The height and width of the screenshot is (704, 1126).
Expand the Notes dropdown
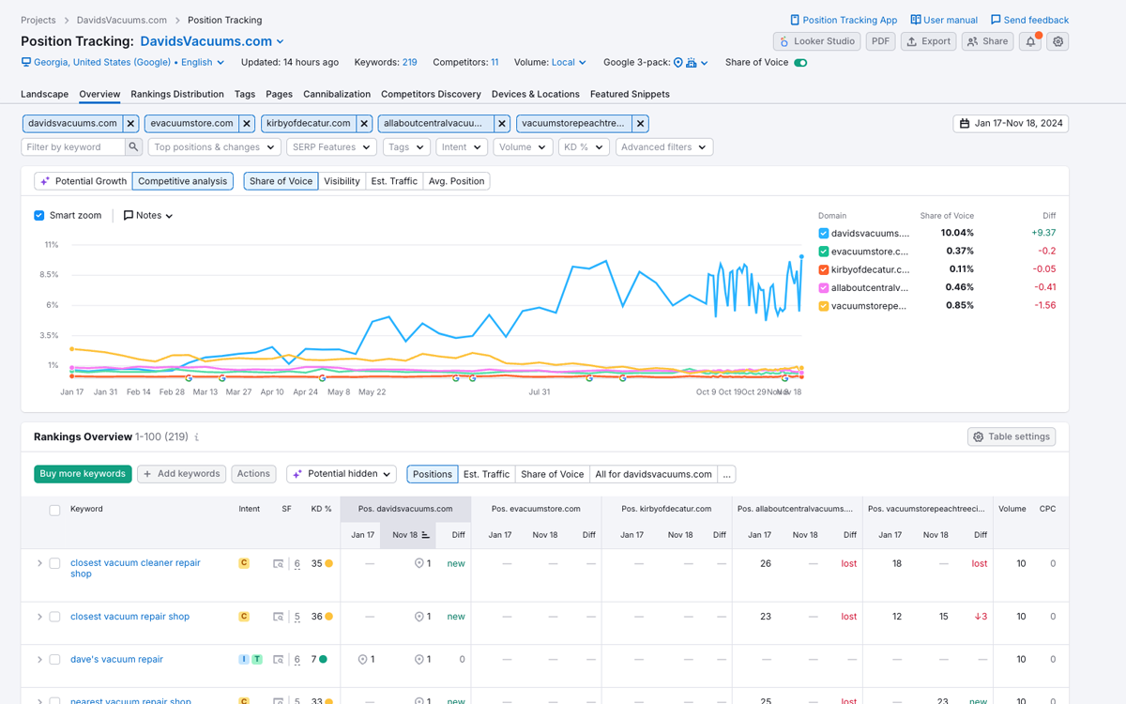(148, 216)
